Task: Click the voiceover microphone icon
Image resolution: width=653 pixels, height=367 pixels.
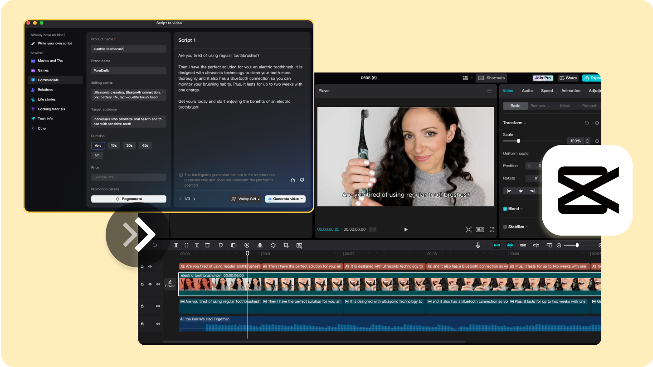Action: (x=478, y=245)
